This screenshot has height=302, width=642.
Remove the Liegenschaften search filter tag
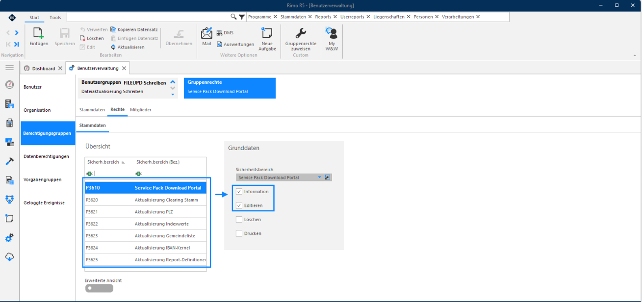coord(409,17)
